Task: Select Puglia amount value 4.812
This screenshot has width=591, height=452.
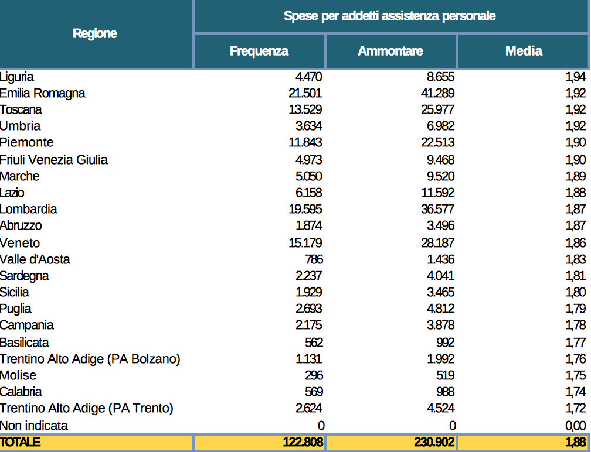Action: point(441,309)
